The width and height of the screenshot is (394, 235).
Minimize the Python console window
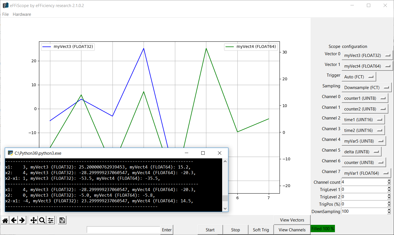point(186,153)
